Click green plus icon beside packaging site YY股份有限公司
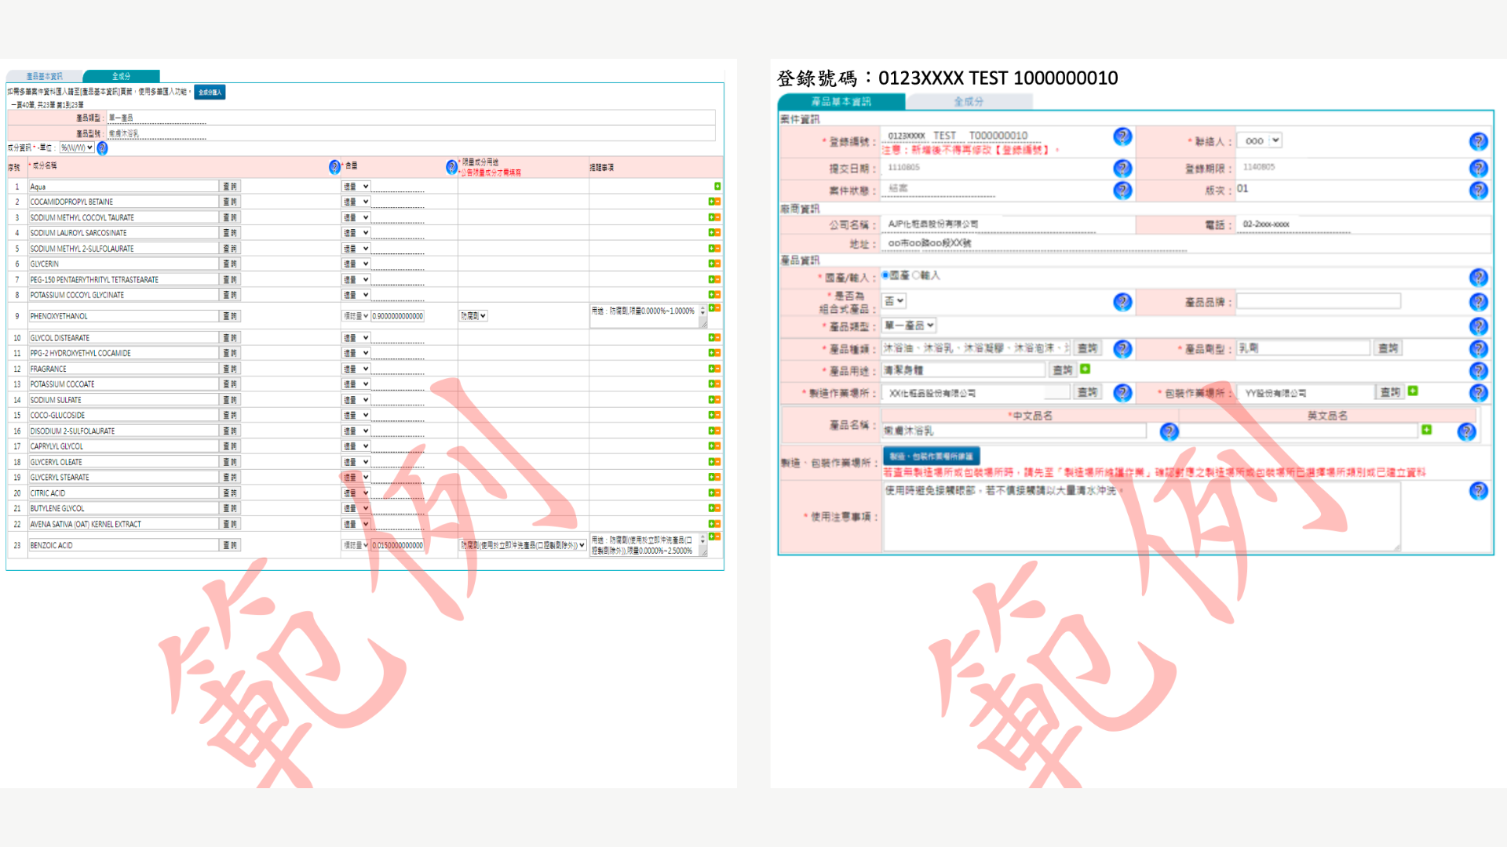Image resolution: width=1507 pixels, height=847 pixels. pyautogui.click(x=1413, y=391)
